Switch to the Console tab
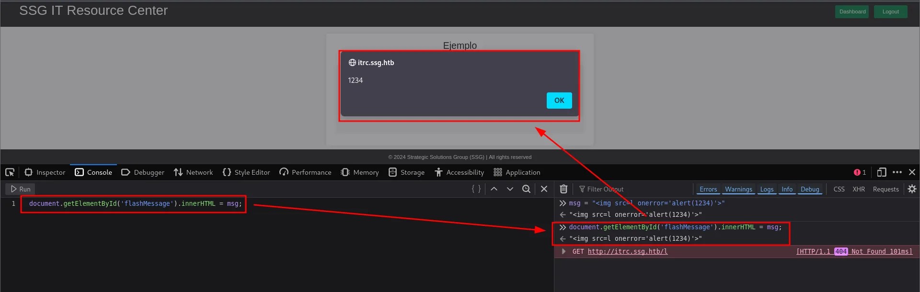Screen dimensions: 920x292 coord(93,172)
